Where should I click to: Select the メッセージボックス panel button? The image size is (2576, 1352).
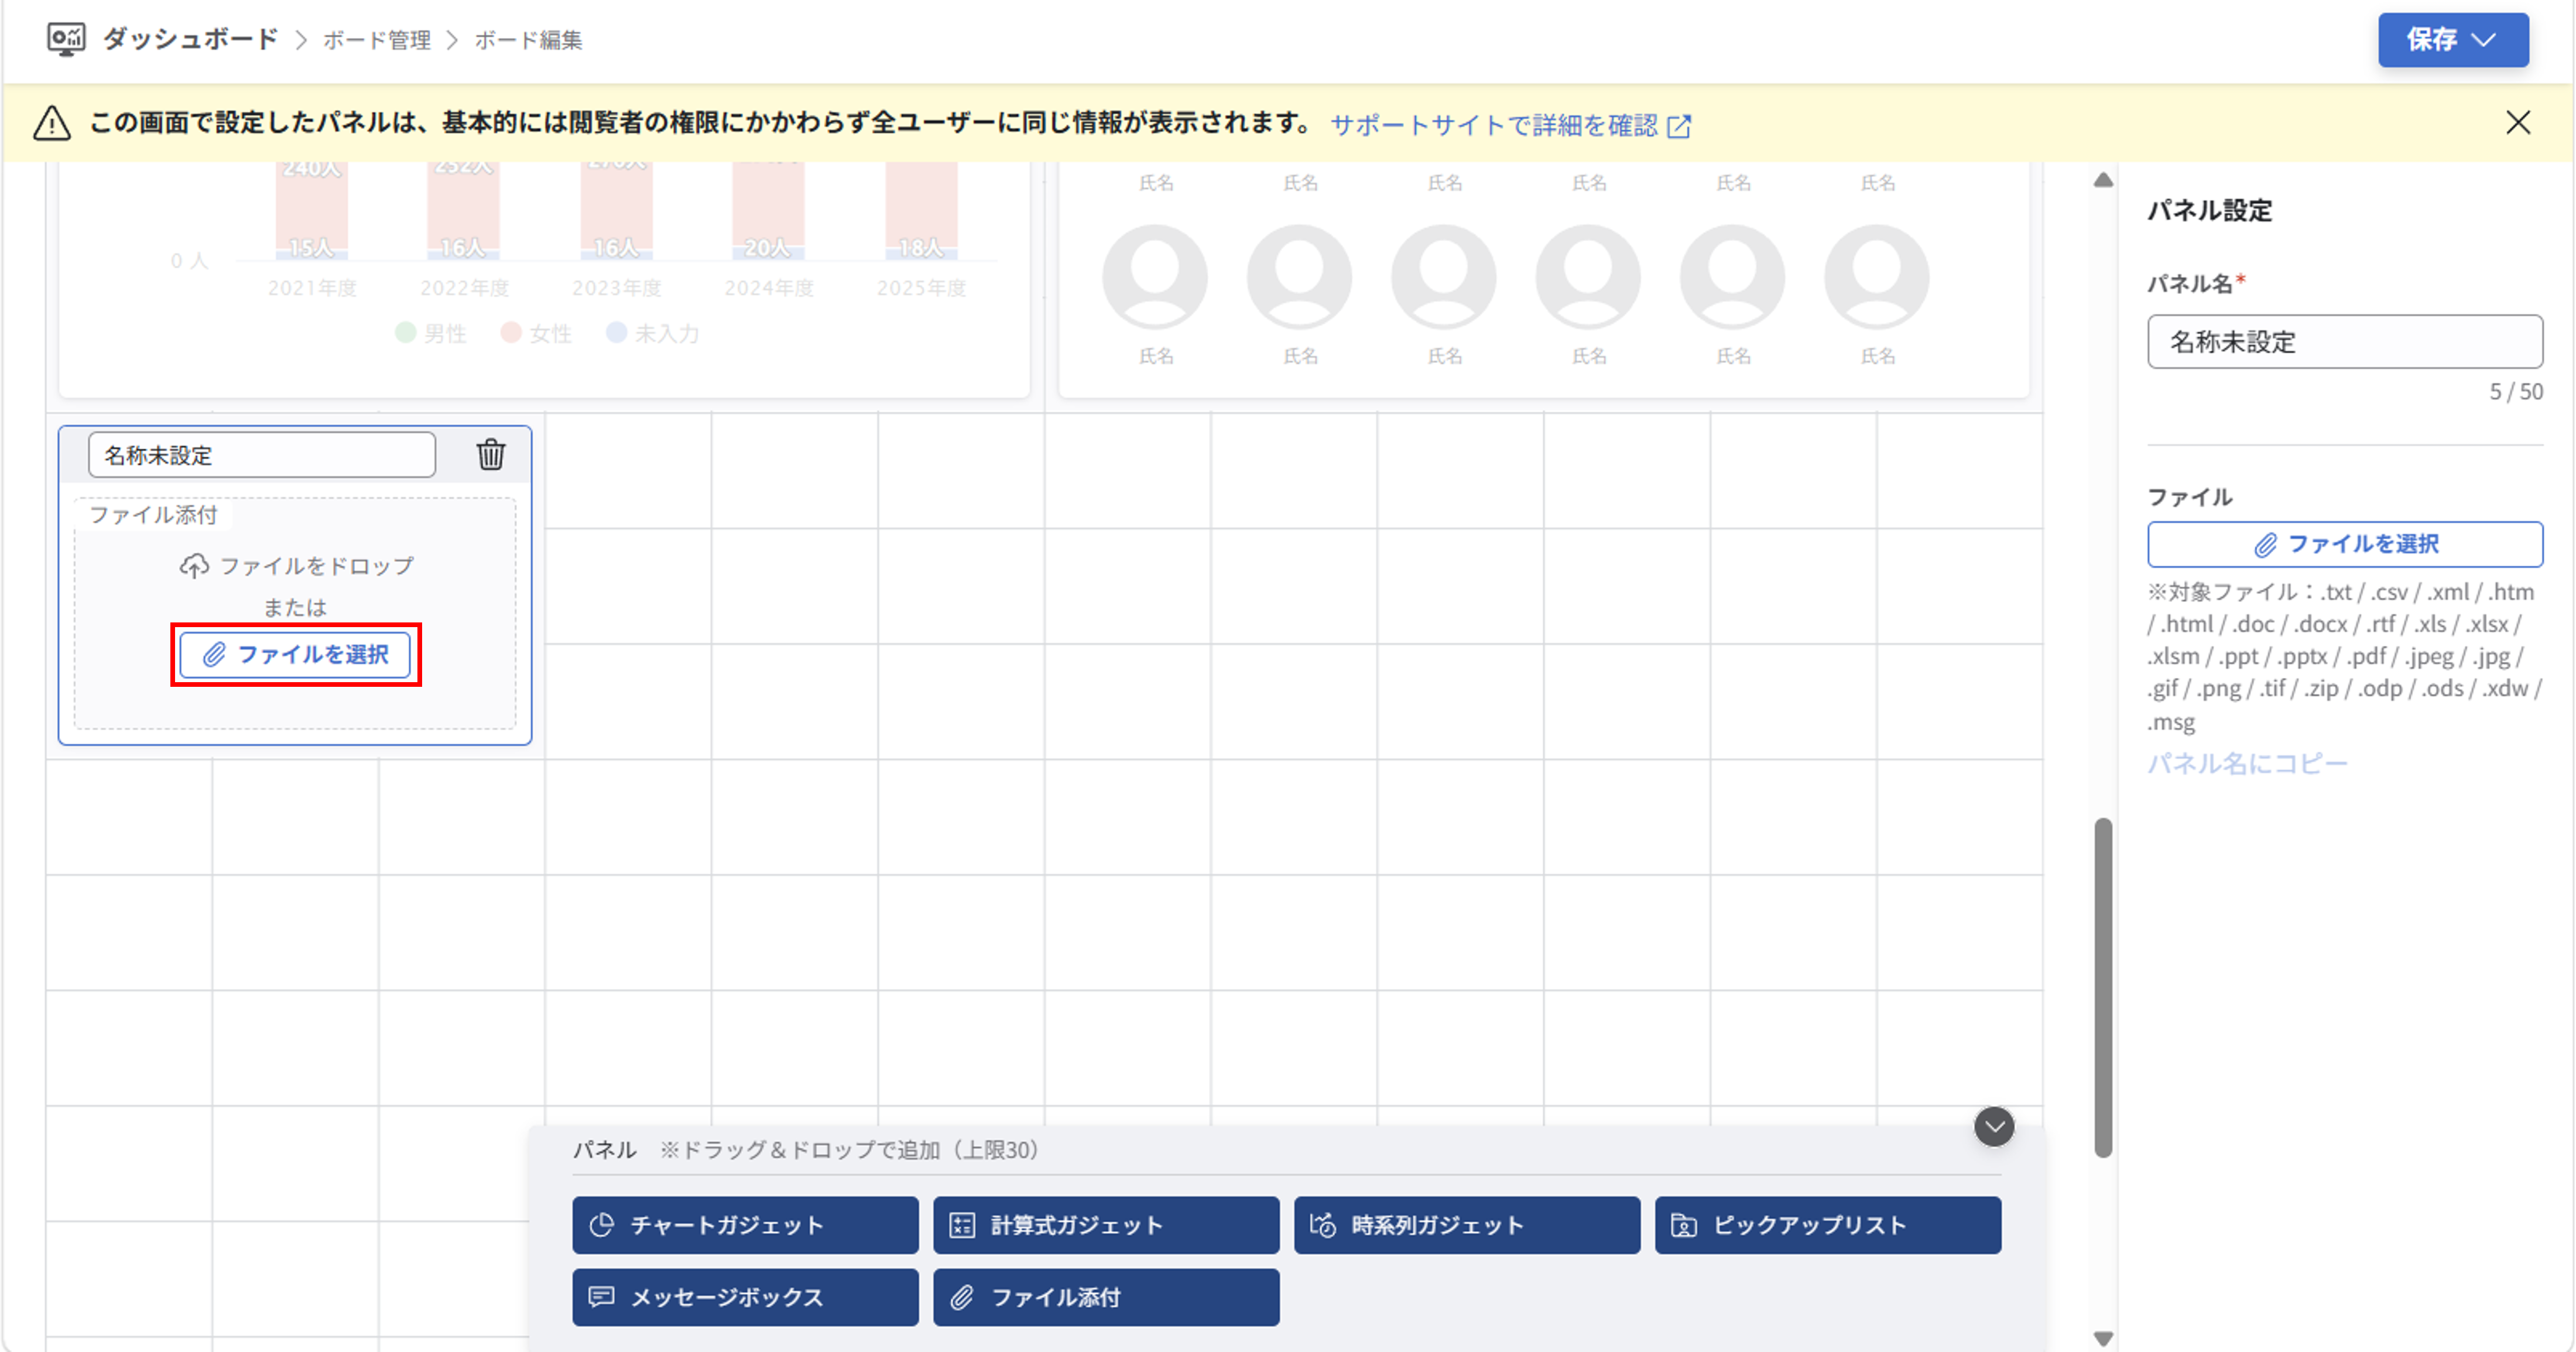click(745, 1297)
